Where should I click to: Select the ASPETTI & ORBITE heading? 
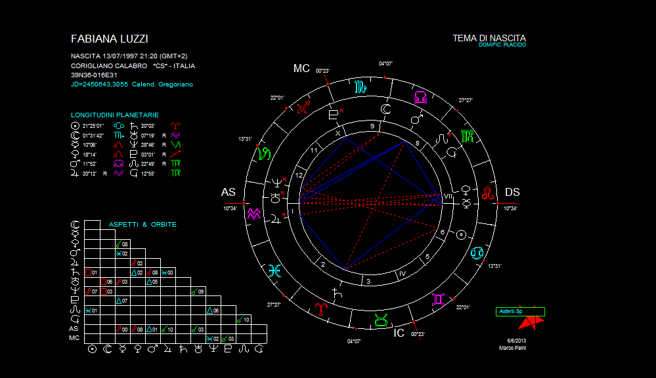click(x=142, y=225)
